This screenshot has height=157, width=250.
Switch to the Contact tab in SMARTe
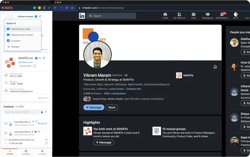(x=42, y=152)
